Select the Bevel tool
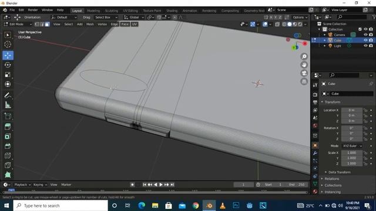The image size is (376, 211). [8, 146]
